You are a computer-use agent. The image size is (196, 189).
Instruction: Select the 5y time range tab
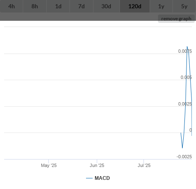pyautogui.click(x=184, y=6)
